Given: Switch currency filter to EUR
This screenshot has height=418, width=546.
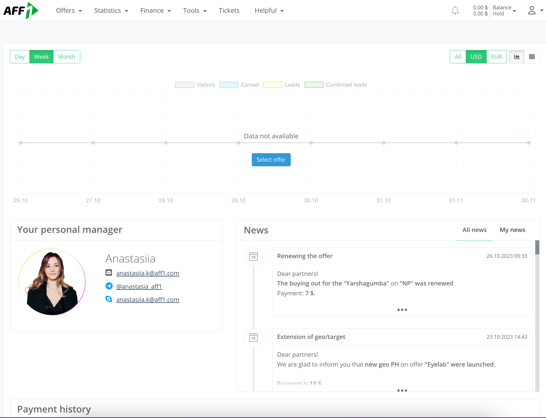Looking at the screenshot, I should tap(496, 57).
